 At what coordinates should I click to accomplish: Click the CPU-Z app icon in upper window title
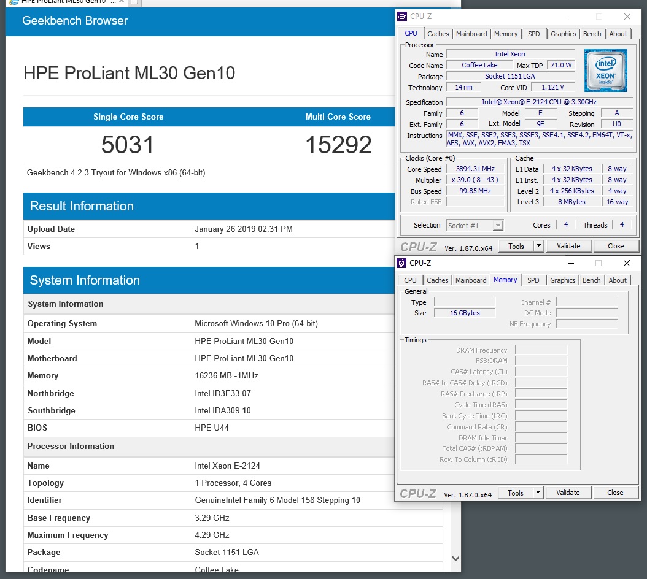[x=402, y=17]
